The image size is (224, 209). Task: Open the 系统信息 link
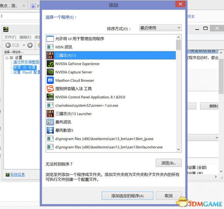17,174
